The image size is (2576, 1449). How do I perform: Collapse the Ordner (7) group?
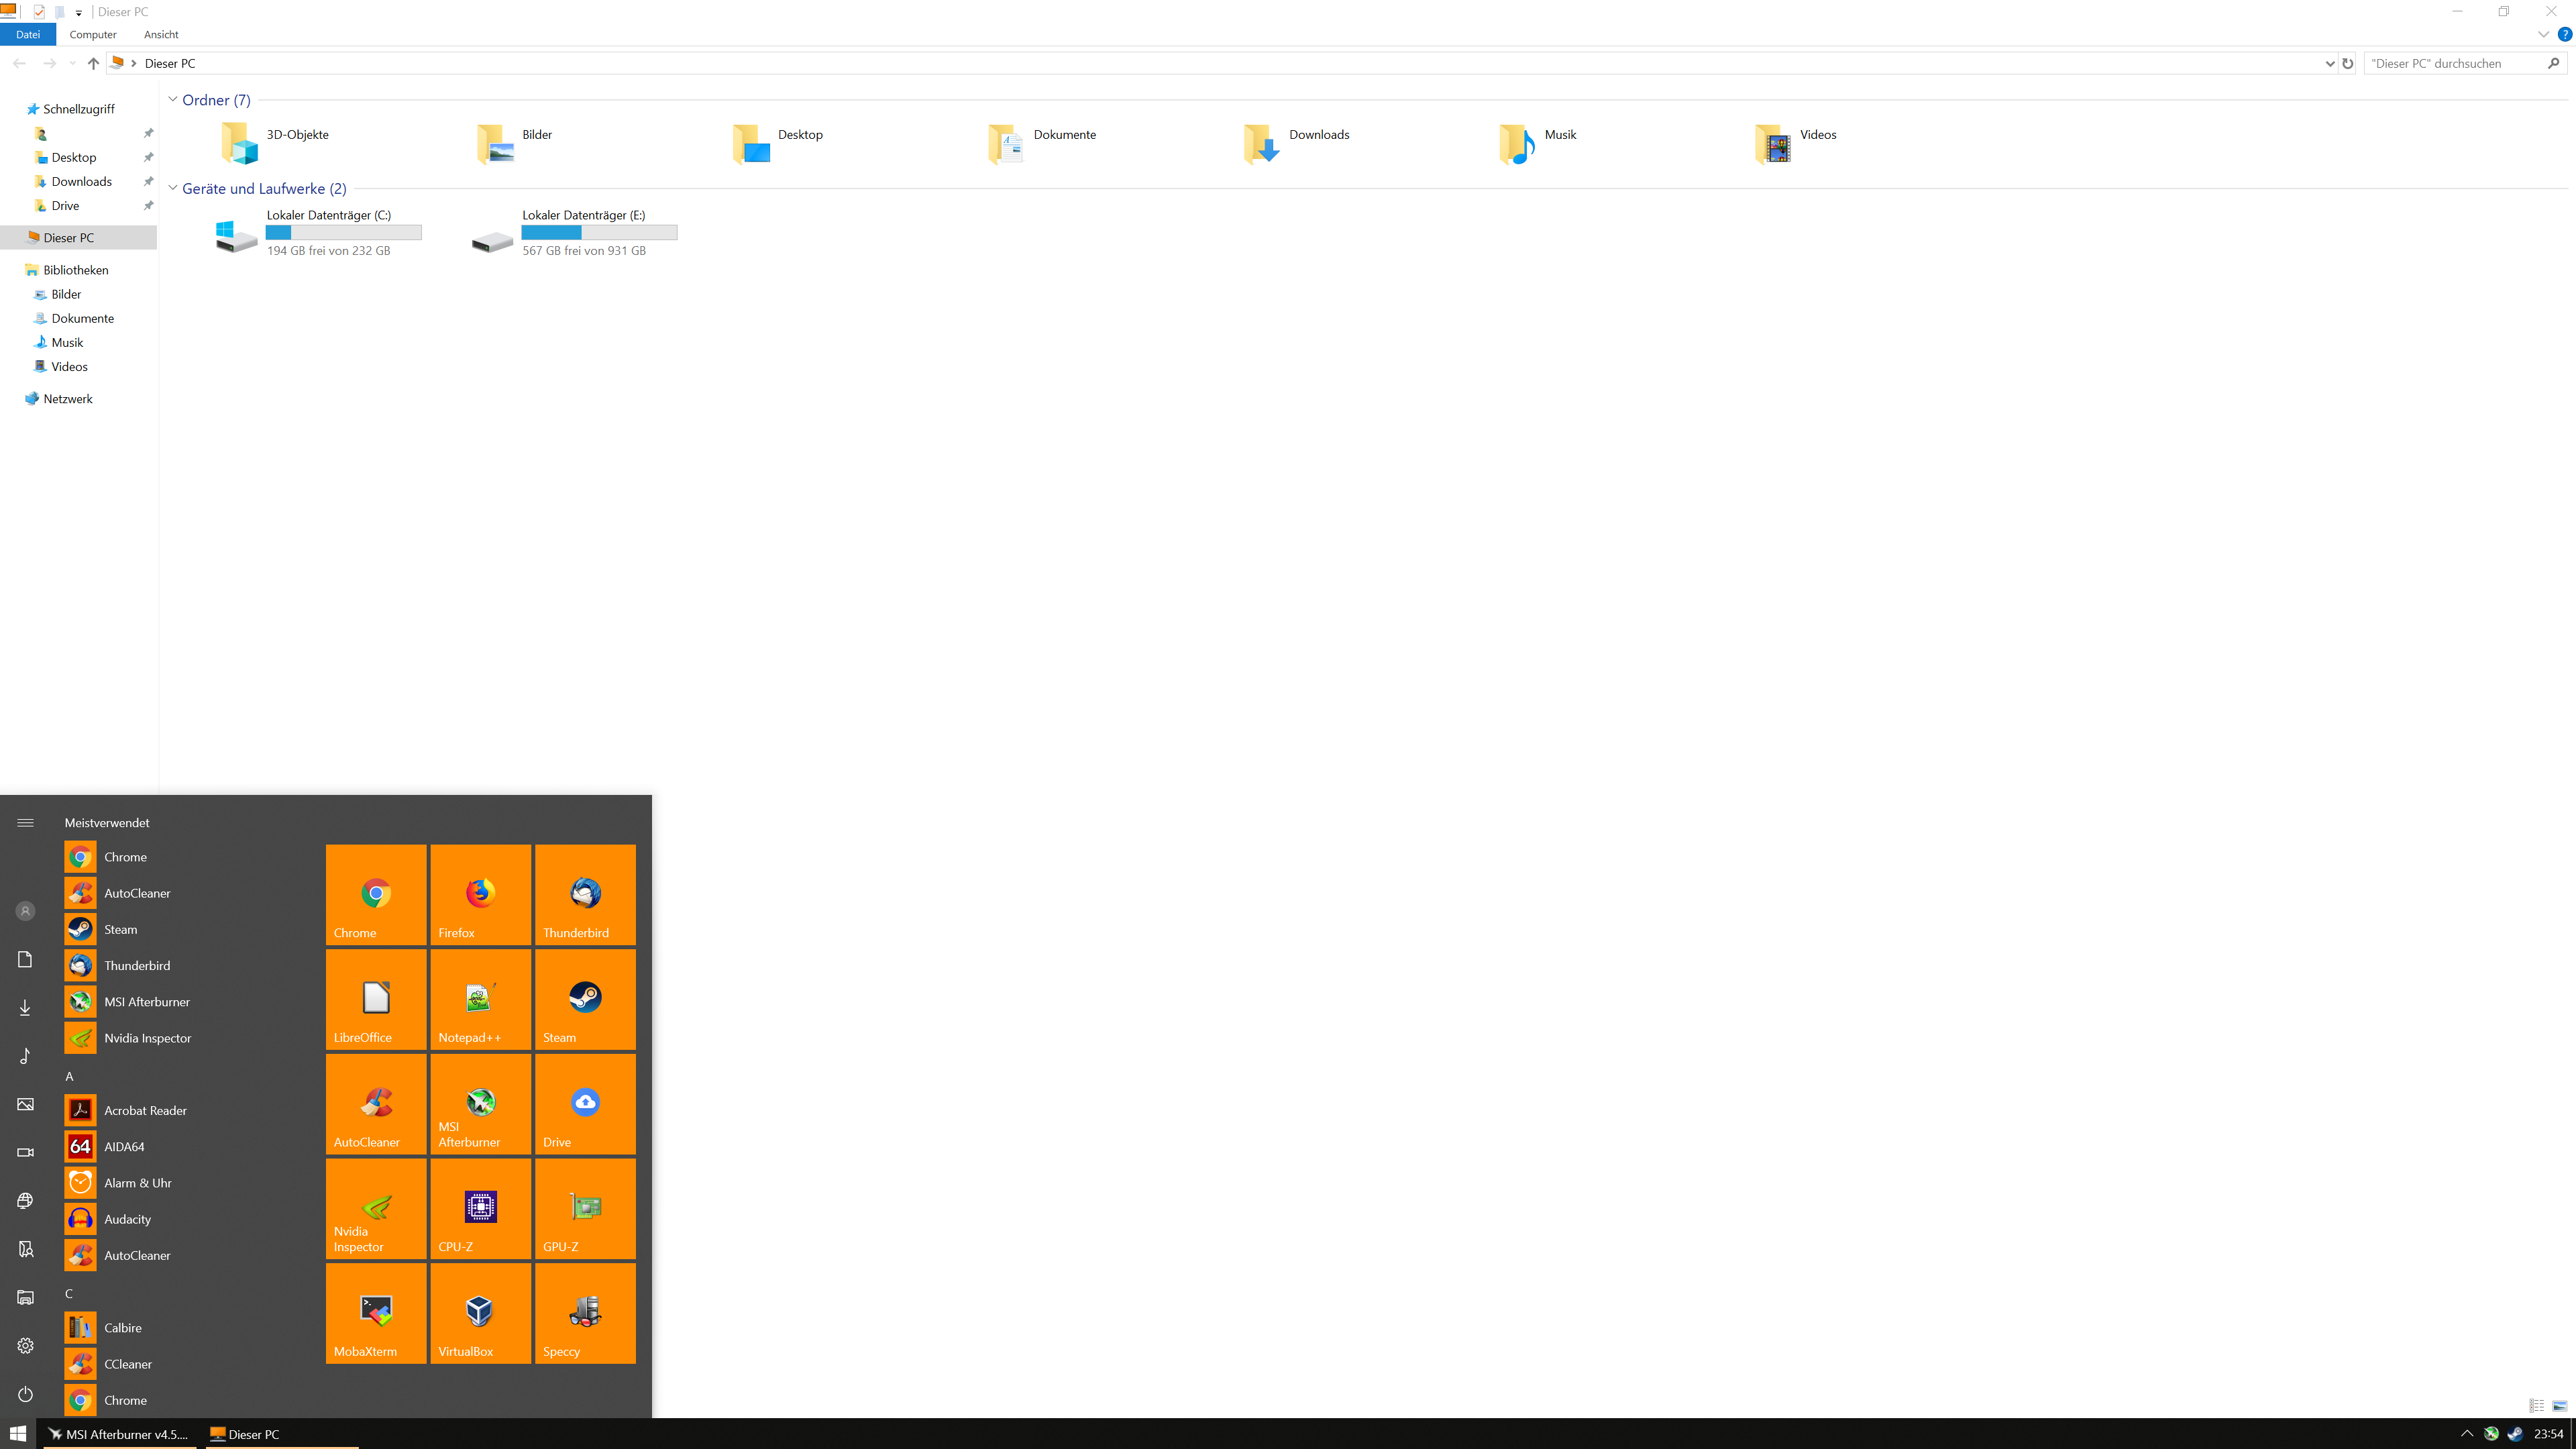[173, 100]
